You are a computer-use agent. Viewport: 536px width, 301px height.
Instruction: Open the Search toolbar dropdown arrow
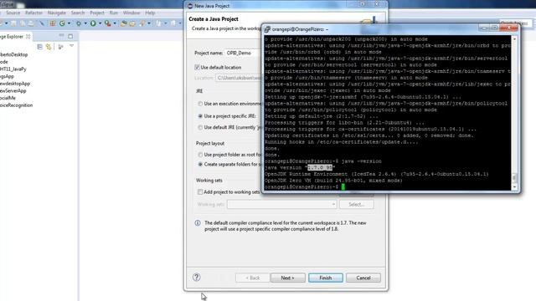pyautogui.click(x=149, y=23)
